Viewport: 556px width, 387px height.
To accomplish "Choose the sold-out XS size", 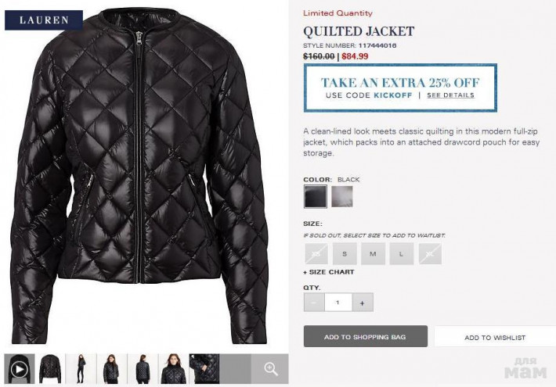I will (316, 254).
